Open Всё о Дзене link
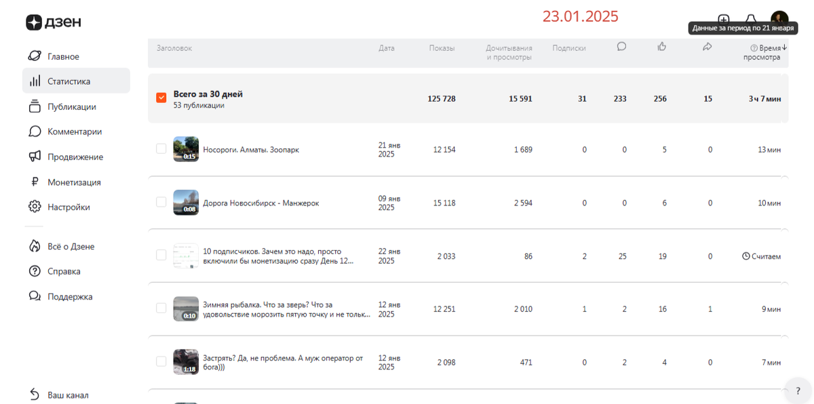 76,246
